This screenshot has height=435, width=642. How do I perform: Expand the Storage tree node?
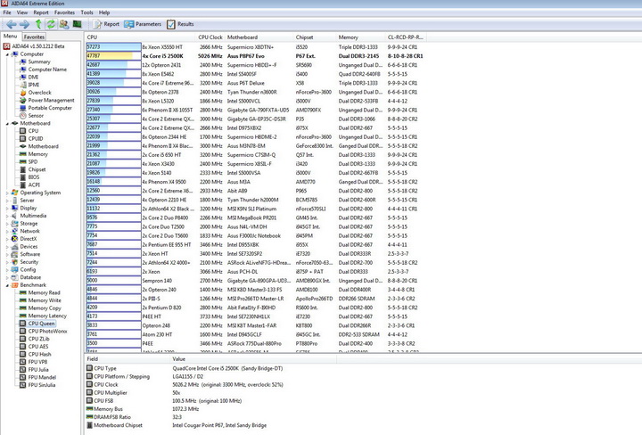pos(7,224)
